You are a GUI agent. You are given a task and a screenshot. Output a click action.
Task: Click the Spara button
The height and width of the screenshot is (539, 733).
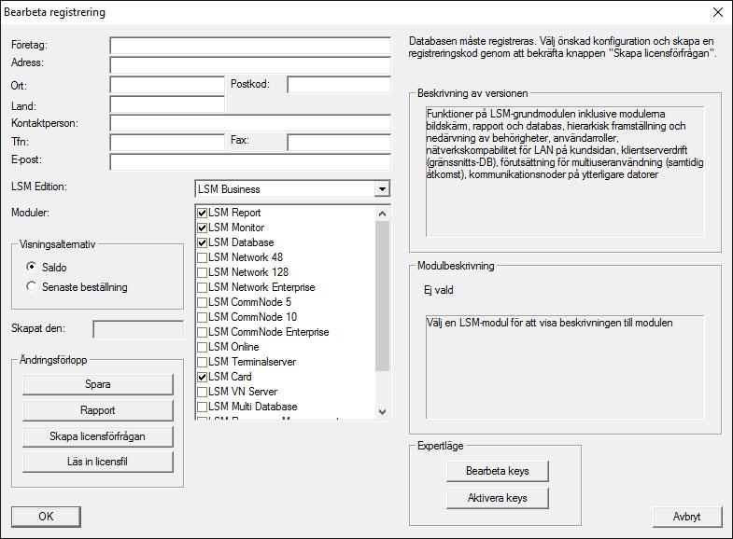[98, 384]
